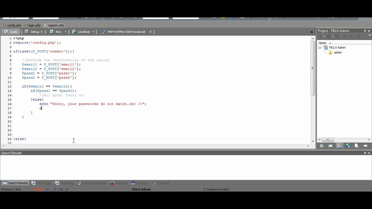Close the Project panel

coord(369,31)
